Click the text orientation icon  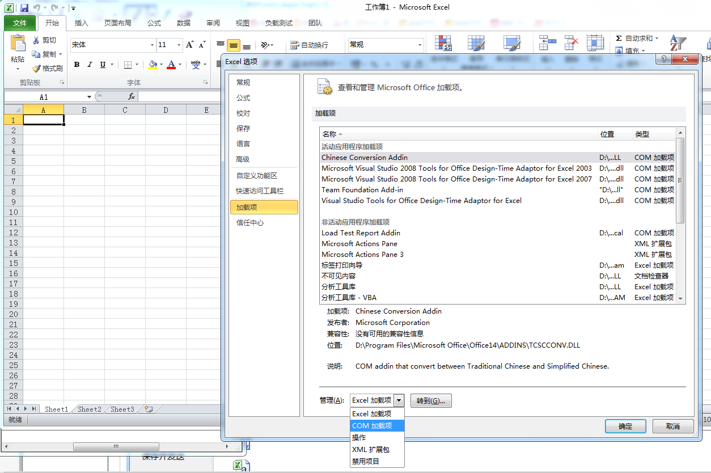[x=265, y=45]
